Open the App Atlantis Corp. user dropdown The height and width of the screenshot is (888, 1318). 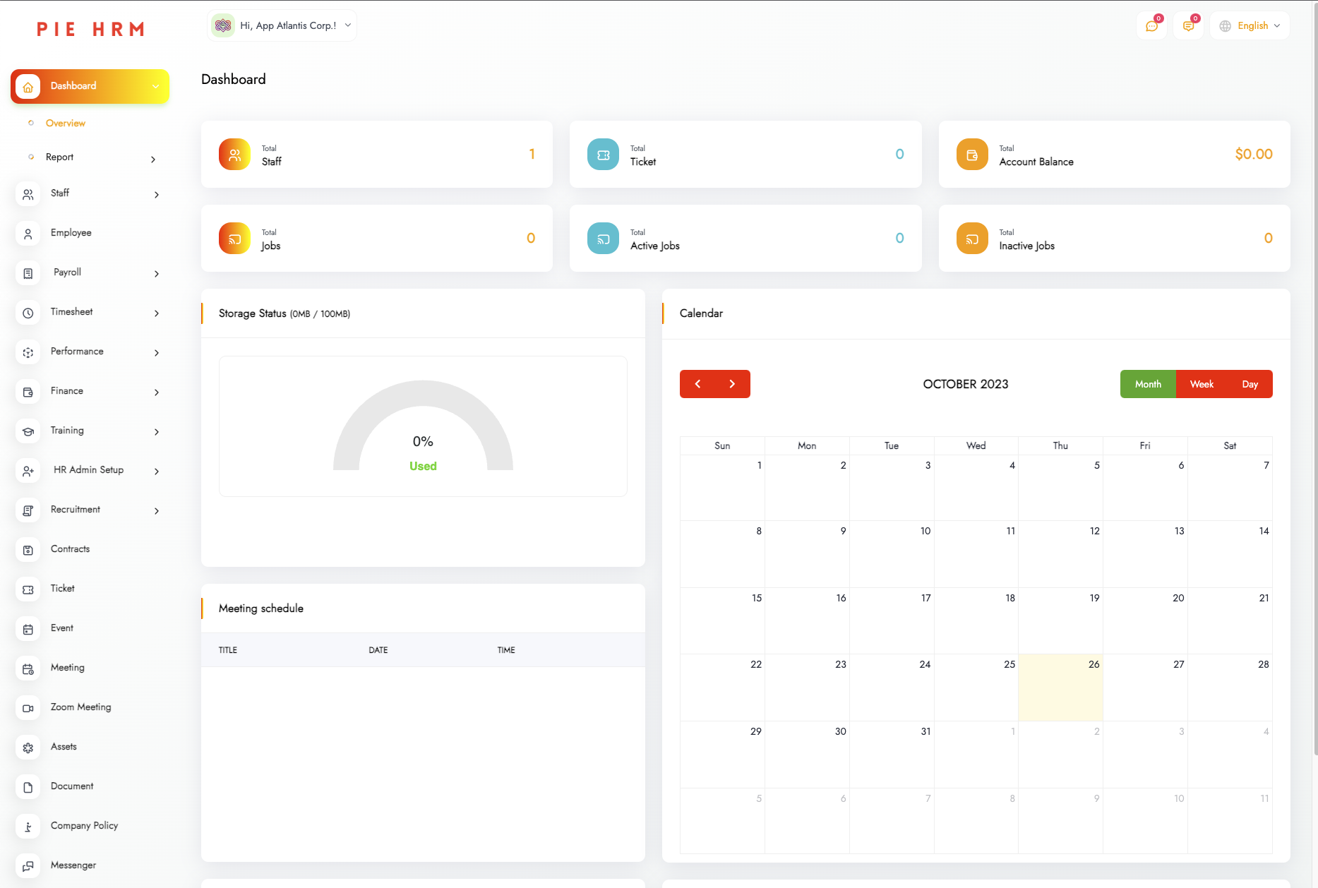point(282,25)
